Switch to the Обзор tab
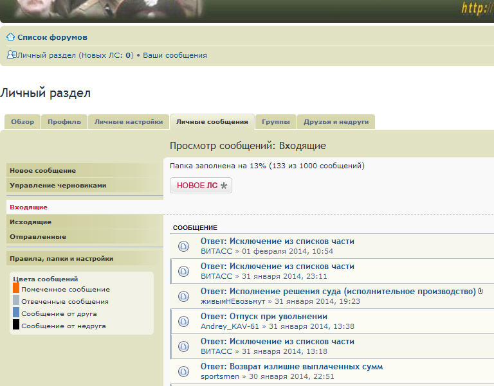Viewport: 494px width, 386px height. [23, 121]
